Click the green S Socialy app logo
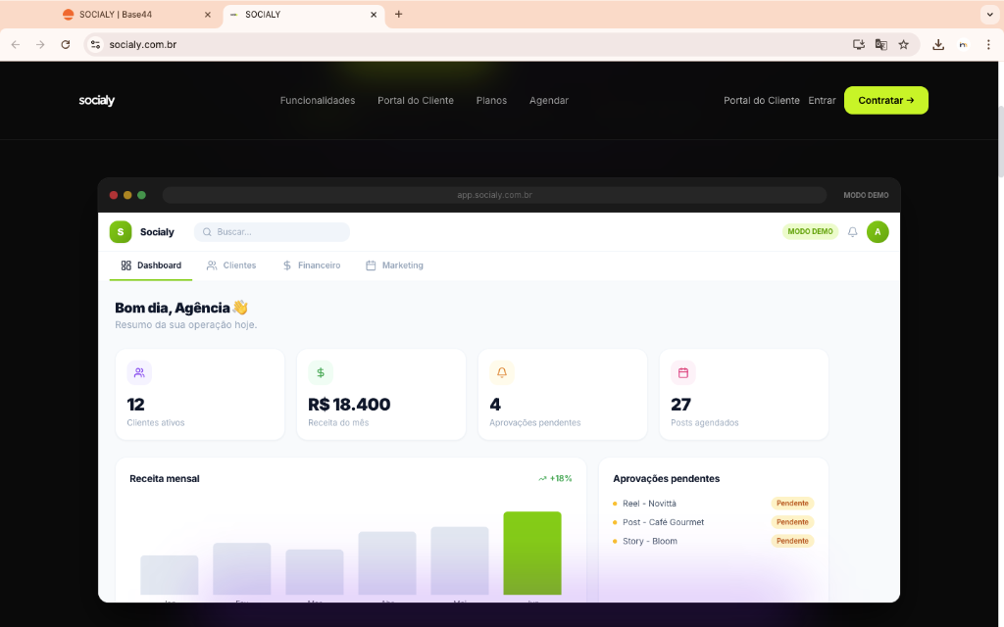 pos(121,231)
